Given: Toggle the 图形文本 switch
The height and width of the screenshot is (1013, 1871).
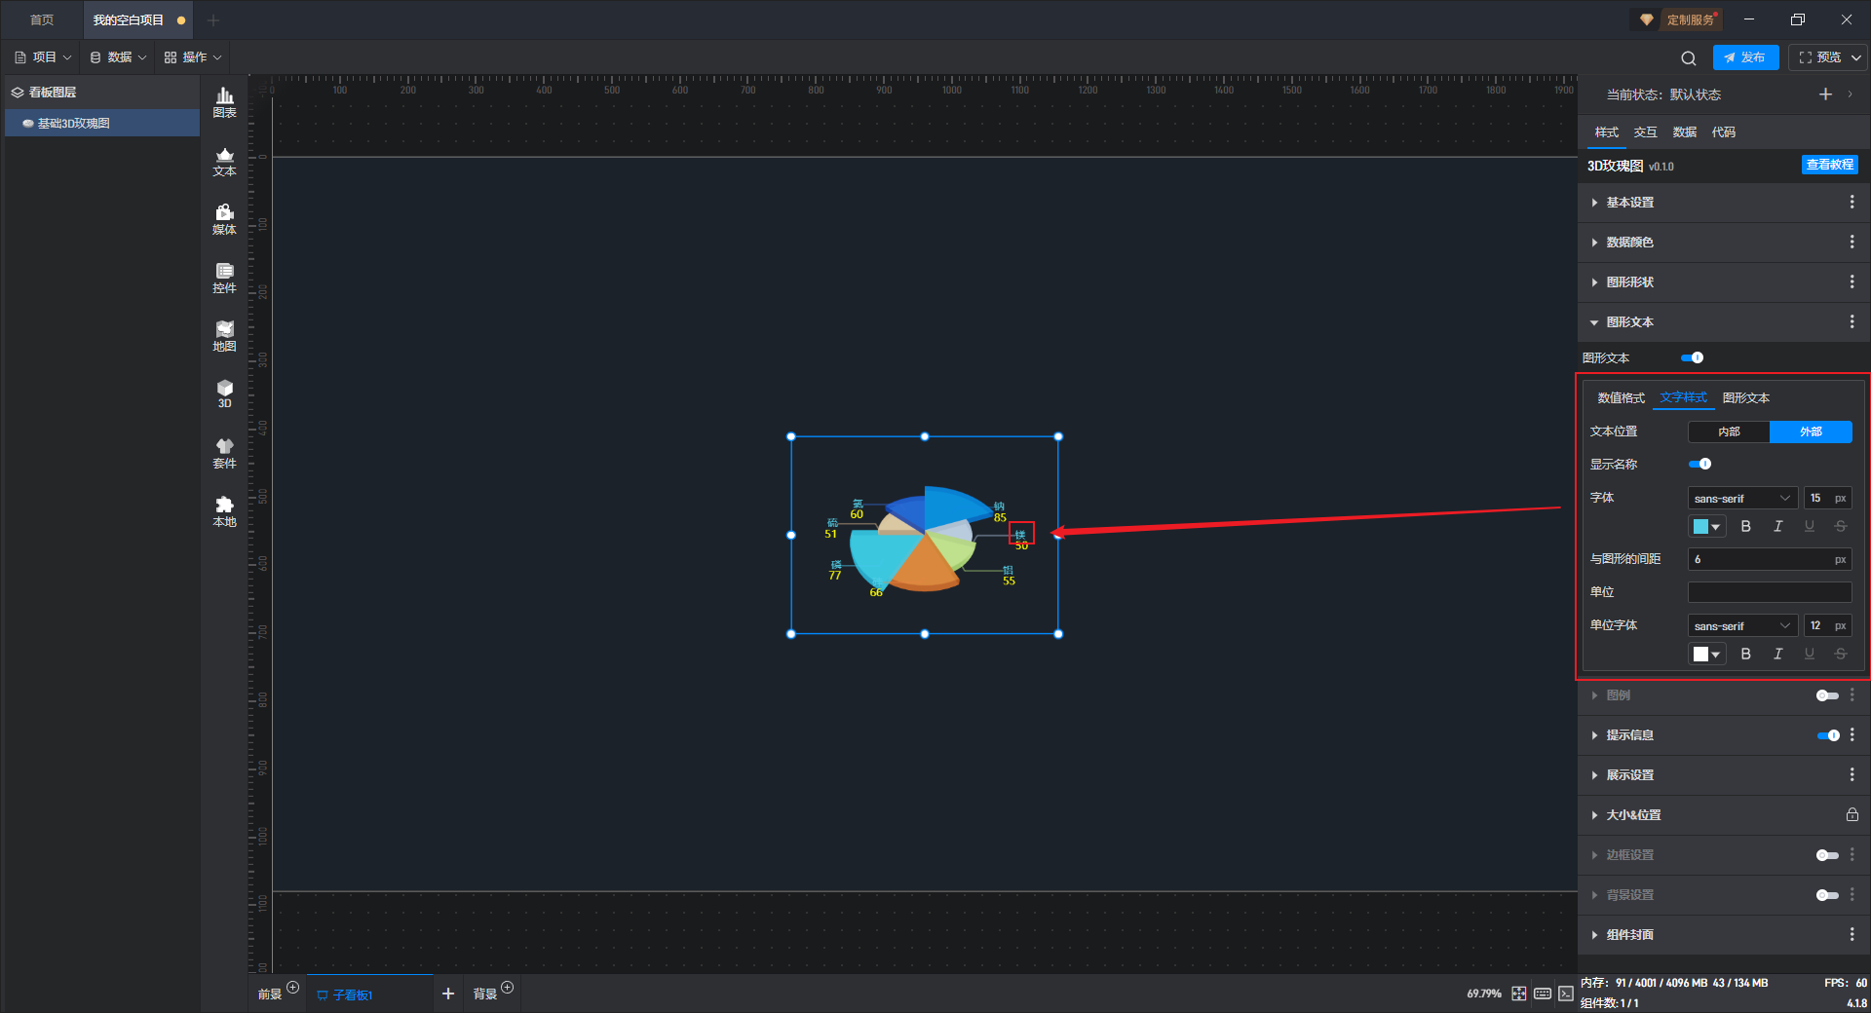Looking at the screenshot, I should coord(1693,357).
